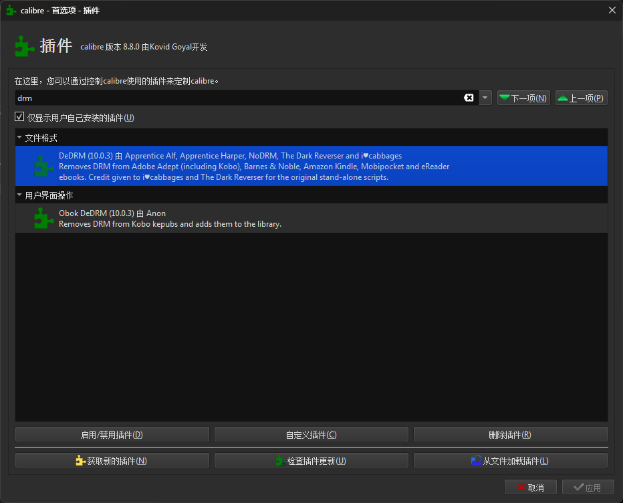Click the DeDRM plugin puzzle icon
623x503 pixels.
(44, 166)
